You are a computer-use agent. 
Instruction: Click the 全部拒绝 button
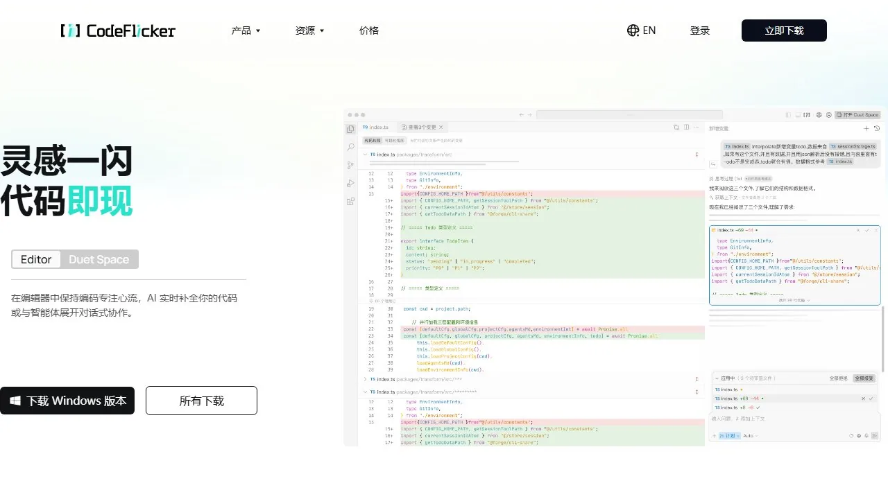[x=839, y=378]
